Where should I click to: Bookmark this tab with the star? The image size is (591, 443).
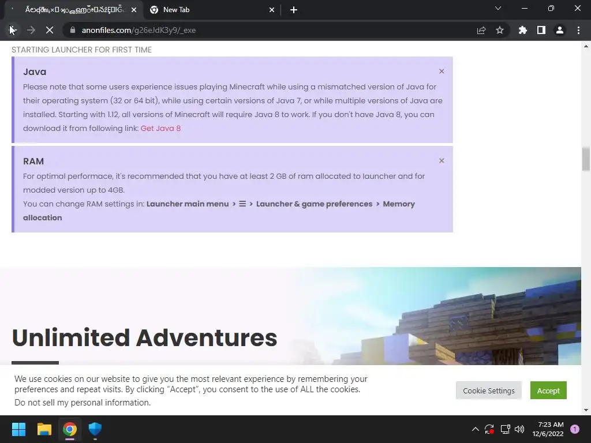(x=500, y=30)
